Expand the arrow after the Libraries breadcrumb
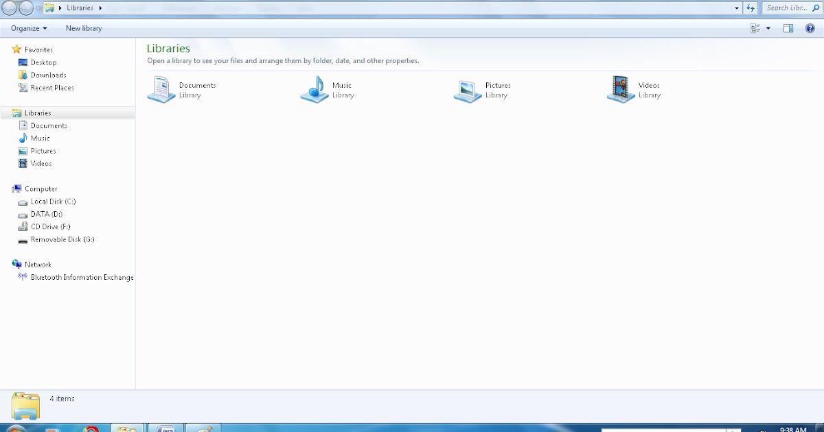 [100, 8]
